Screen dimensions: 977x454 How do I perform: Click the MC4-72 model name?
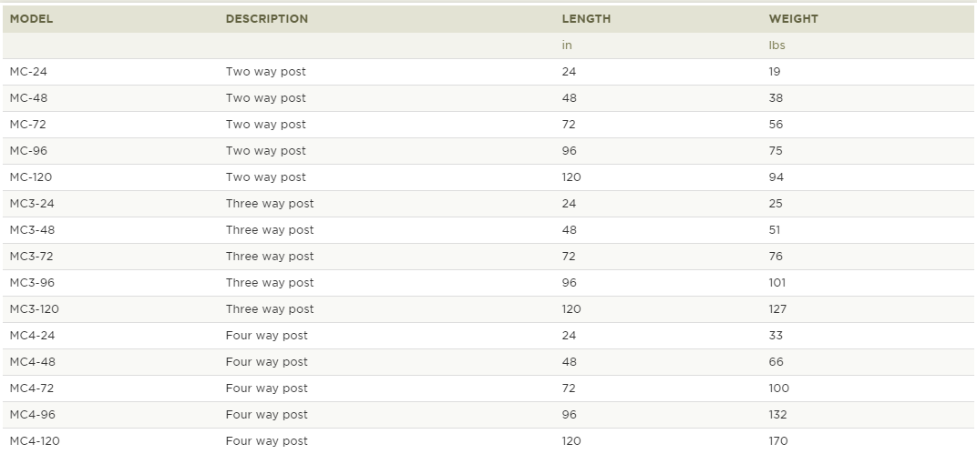point(32,388)
